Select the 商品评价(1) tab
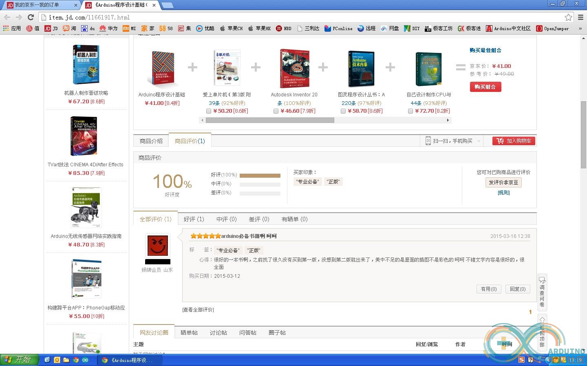587x366 pixels. (x=190, y=141)
